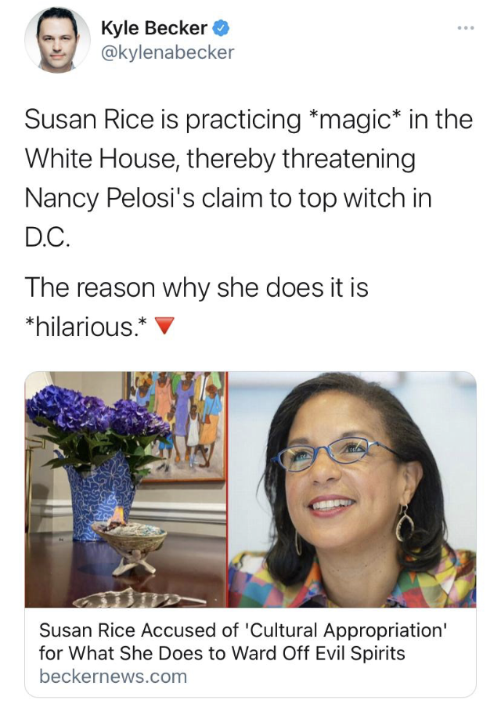
Task: Open the @kylenabecker handle
Action: (x=168, y=52)
